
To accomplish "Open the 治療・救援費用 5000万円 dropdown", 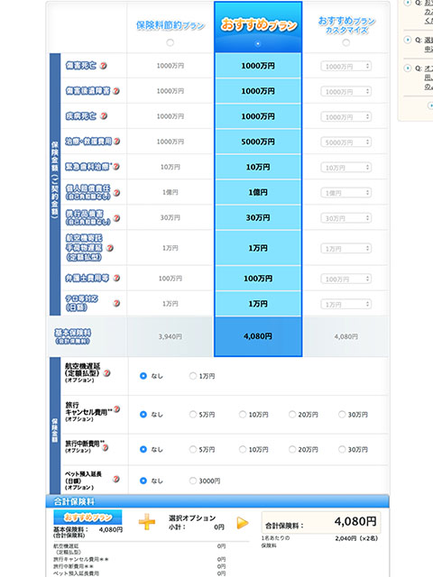I will coord(345,142).
